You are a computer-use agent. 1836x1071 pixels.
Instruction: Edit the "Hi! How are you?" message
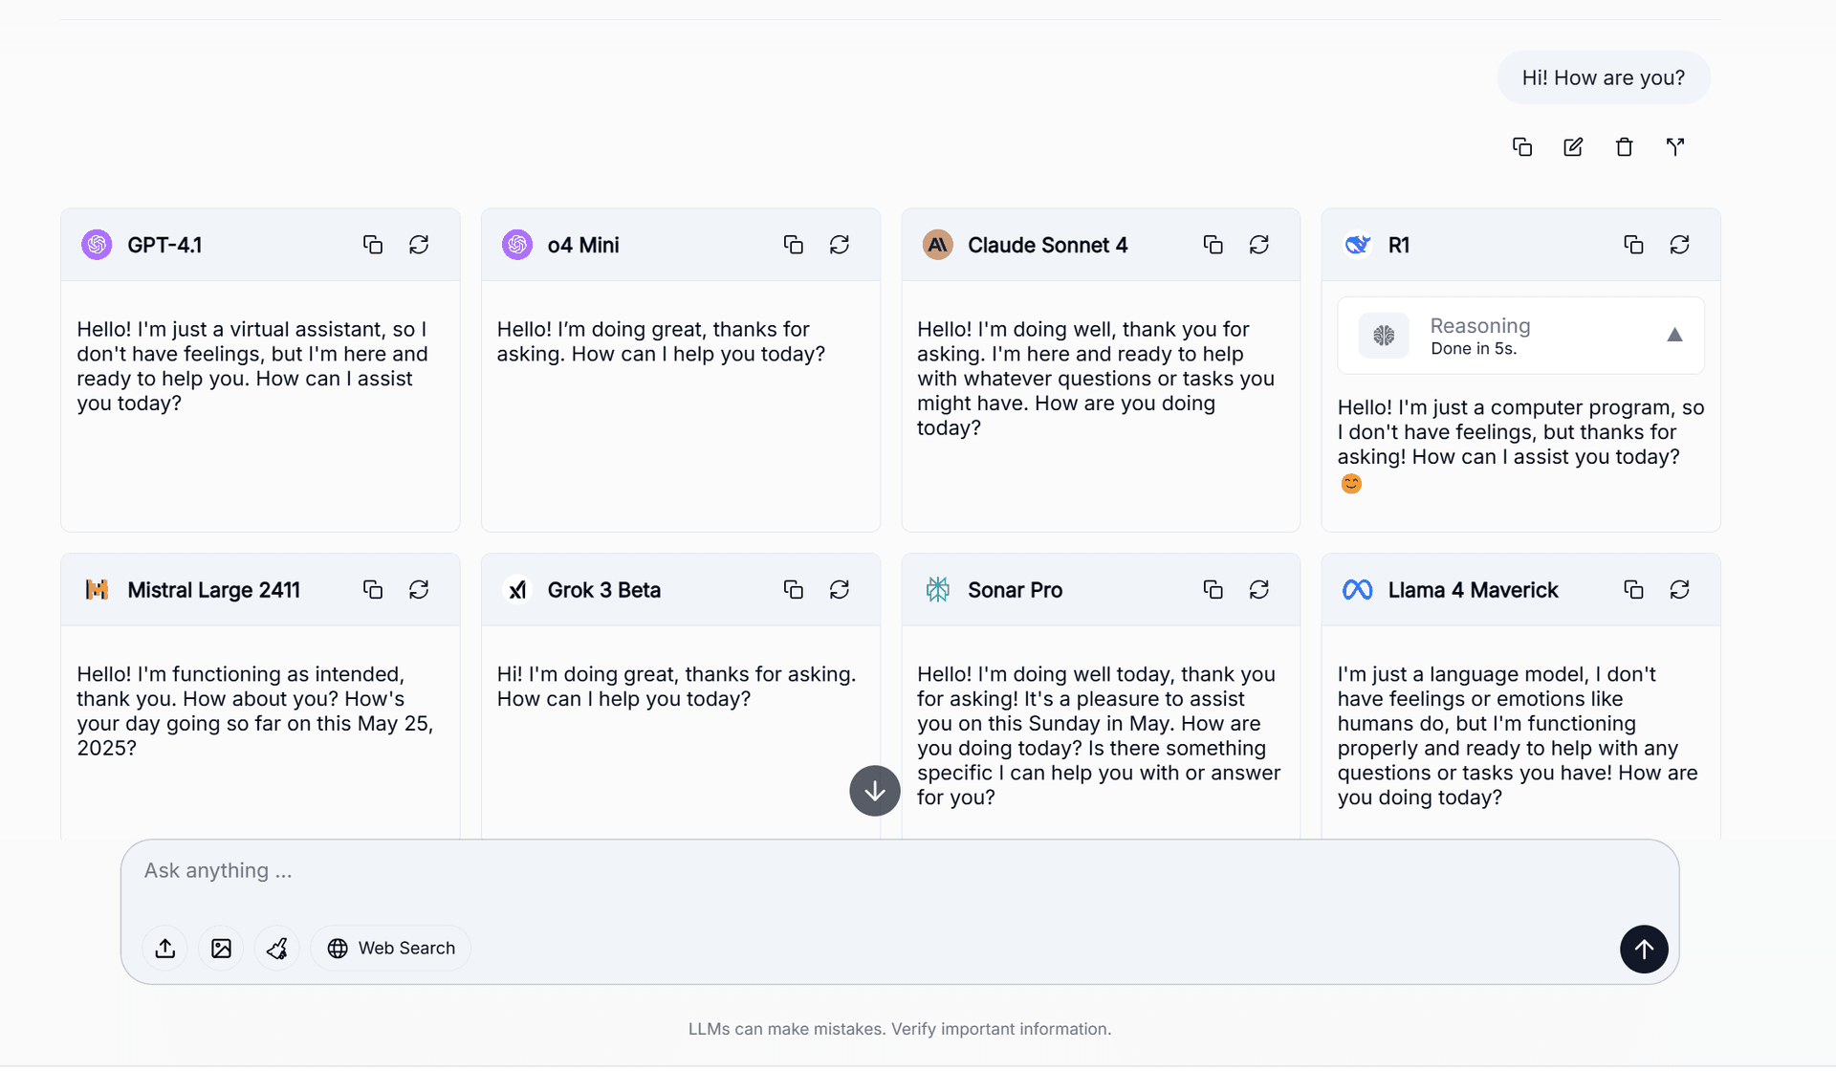point(1573,146)
